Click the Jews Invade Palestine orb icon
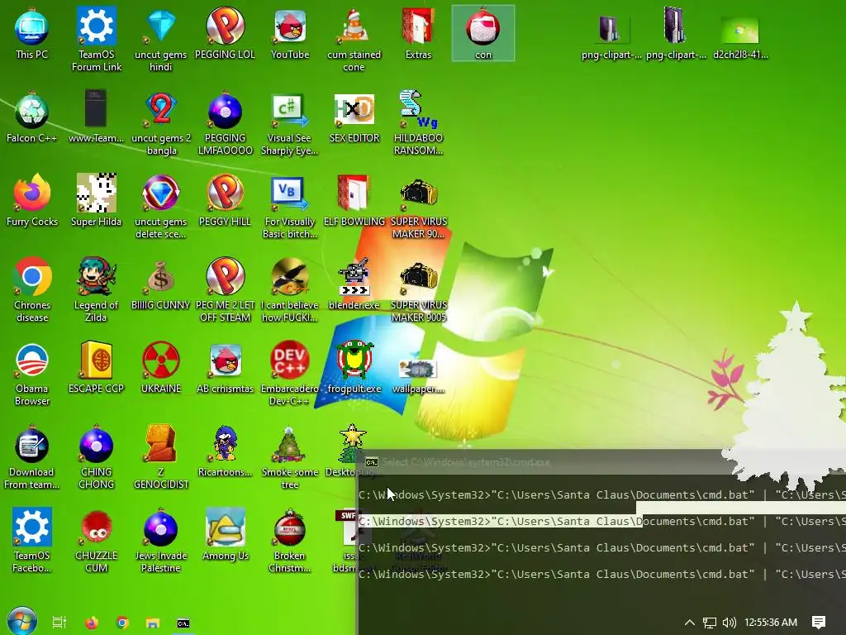Screen dimensions: 846x635 click(x=161, y=528)
